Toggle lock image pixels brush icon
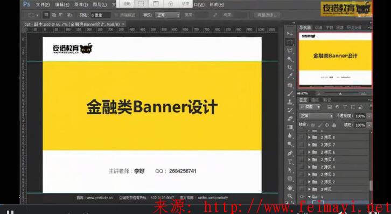 [x=320, y=125]
